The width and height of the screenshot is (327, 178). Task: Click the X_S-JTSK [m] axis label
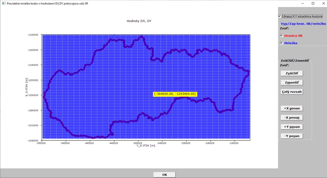point(27,87)
